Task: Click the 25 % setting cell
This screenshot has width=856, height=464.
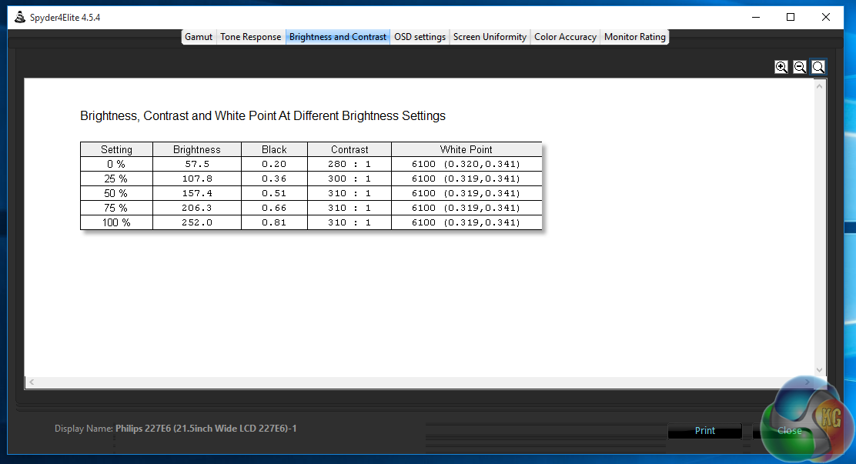Action: click(x=116, y=179)
